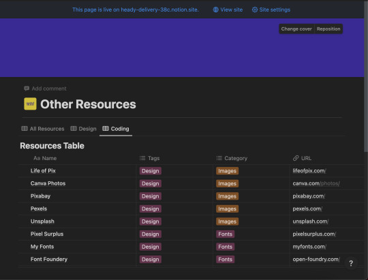Switch to the All Resources view tab
368x280 pixels.
point(43,129)
